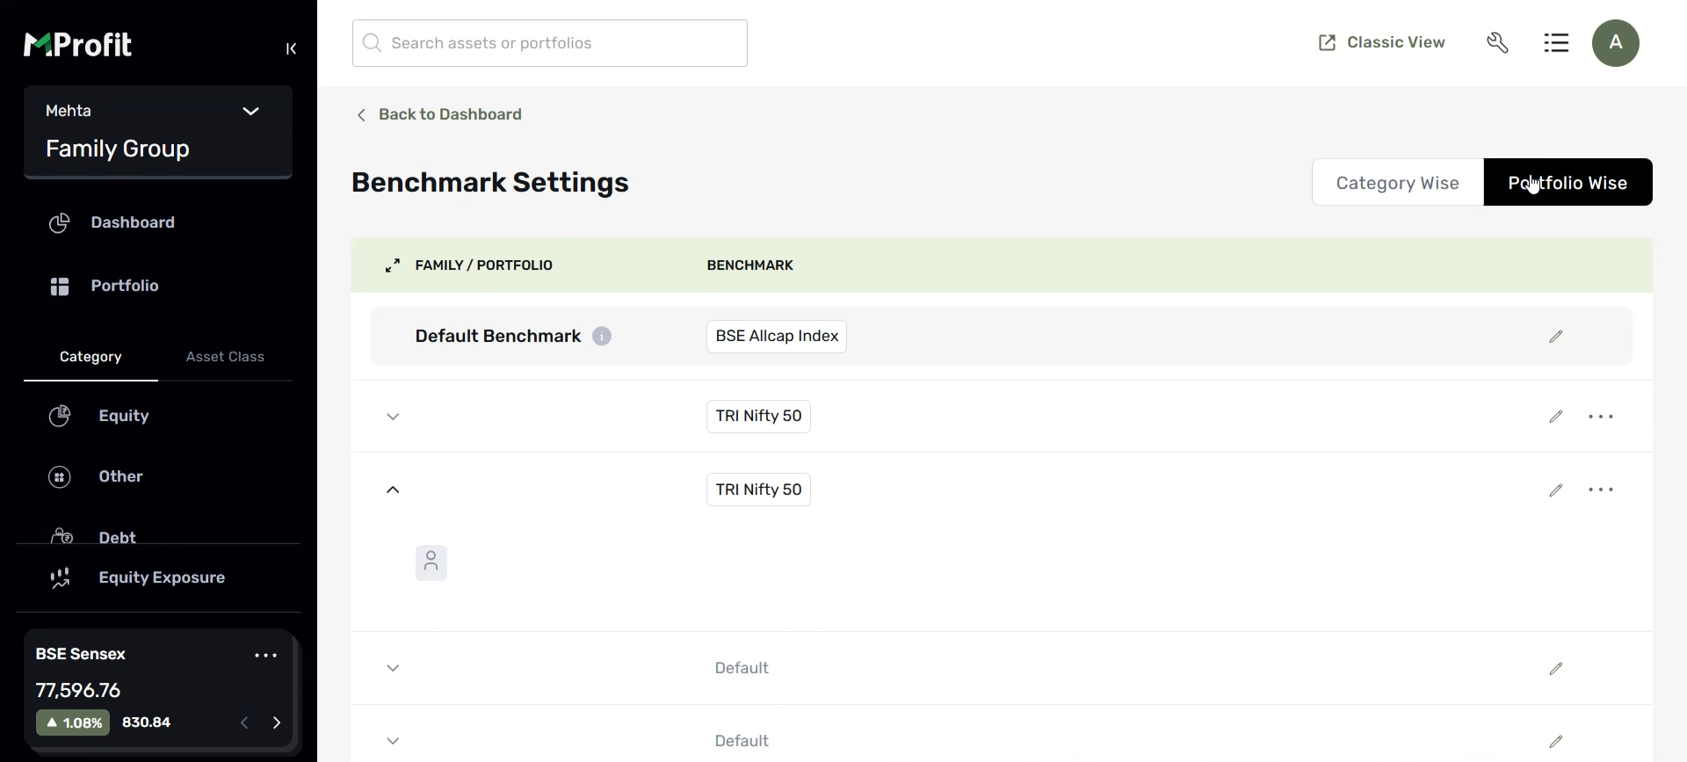Collapse the expanded TRI Nifty 50 row
The width and height of the screenshot is (1687, 762).
393,490
